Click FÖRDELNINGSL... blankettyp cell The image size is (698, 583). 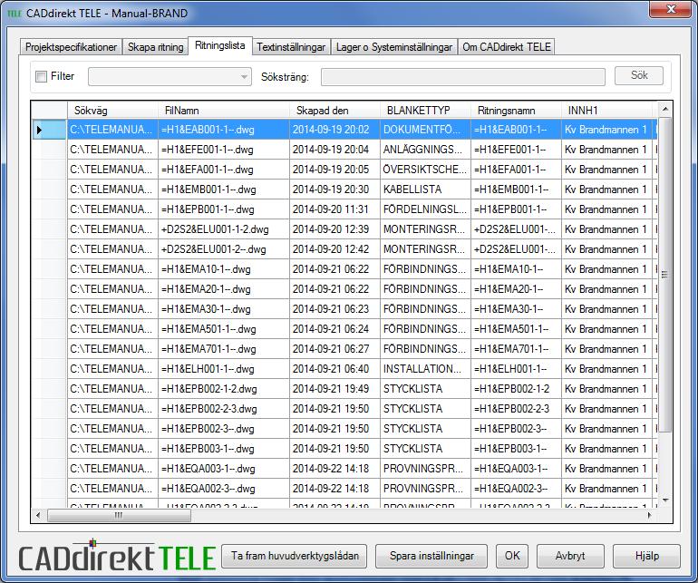pyautogui.click(x=425, y=209)
